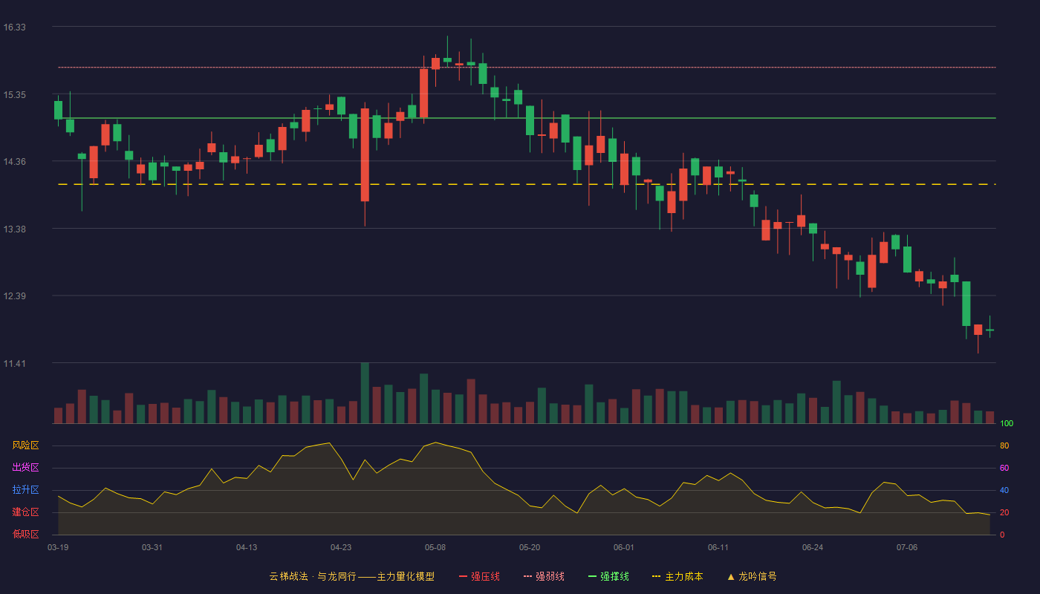This screenshot has height=594, width=1040.
Task: Select the 出货区 zone label
Action: tap(25, 468)
